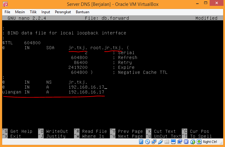Click the 'File: db.forward' header text
The width and height of the screenshot is (225, 147).
click(107, 18)
